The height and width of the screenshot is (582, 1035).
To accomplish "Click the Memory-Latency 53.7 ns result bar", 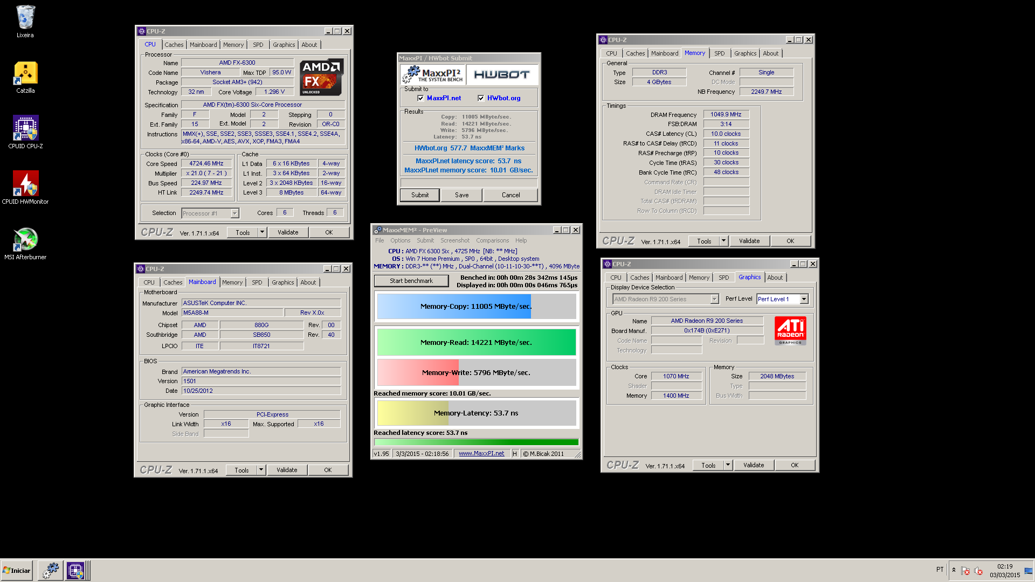I will pyautogui.click(x=477, y=413).
